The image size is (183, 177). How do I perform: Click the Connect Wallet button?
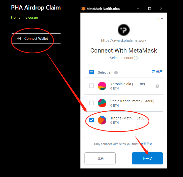coord(36,38)
